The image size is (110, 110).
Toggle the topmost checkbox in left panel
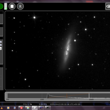(x=1, y=42)
